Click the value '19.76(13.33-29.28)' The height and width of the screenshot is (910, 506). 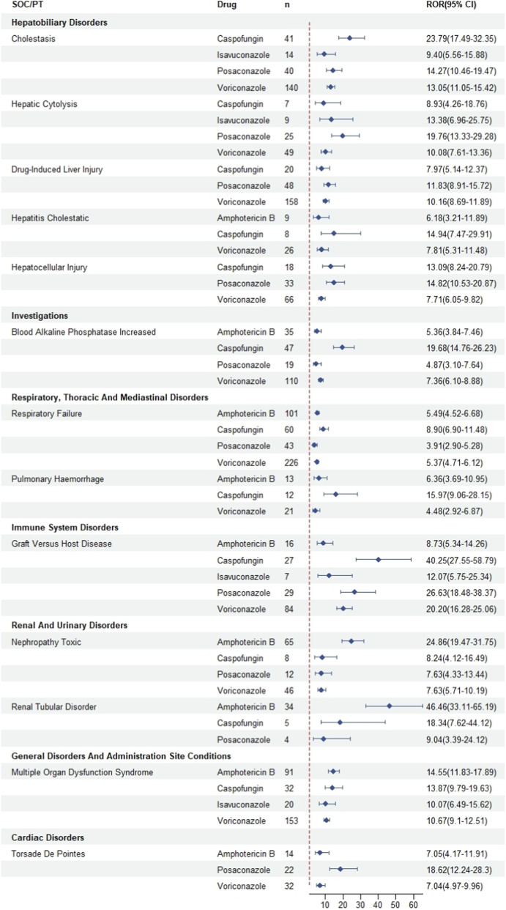[451, 136]
